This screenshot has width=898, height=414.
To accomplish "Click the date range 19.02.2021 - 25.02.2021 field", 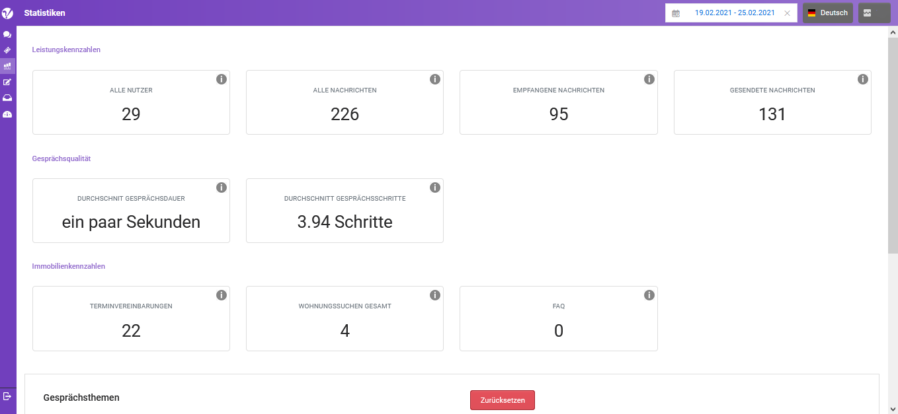I will (x=734, y=13).
